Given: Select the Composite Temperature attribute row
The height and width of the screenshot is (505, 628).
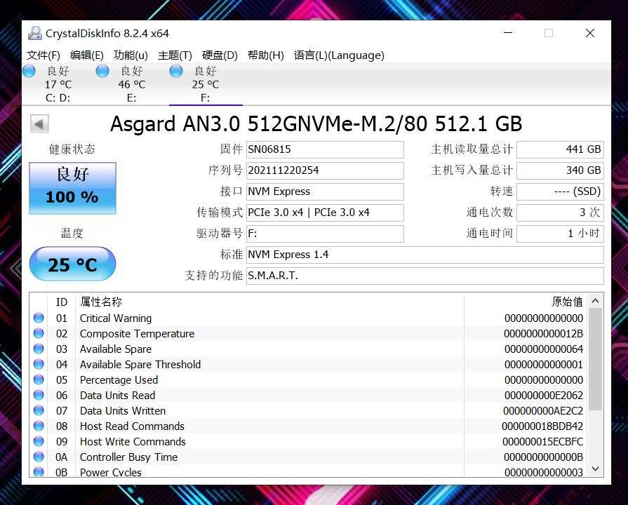Looking at the screenshot, I should (309, 334).
